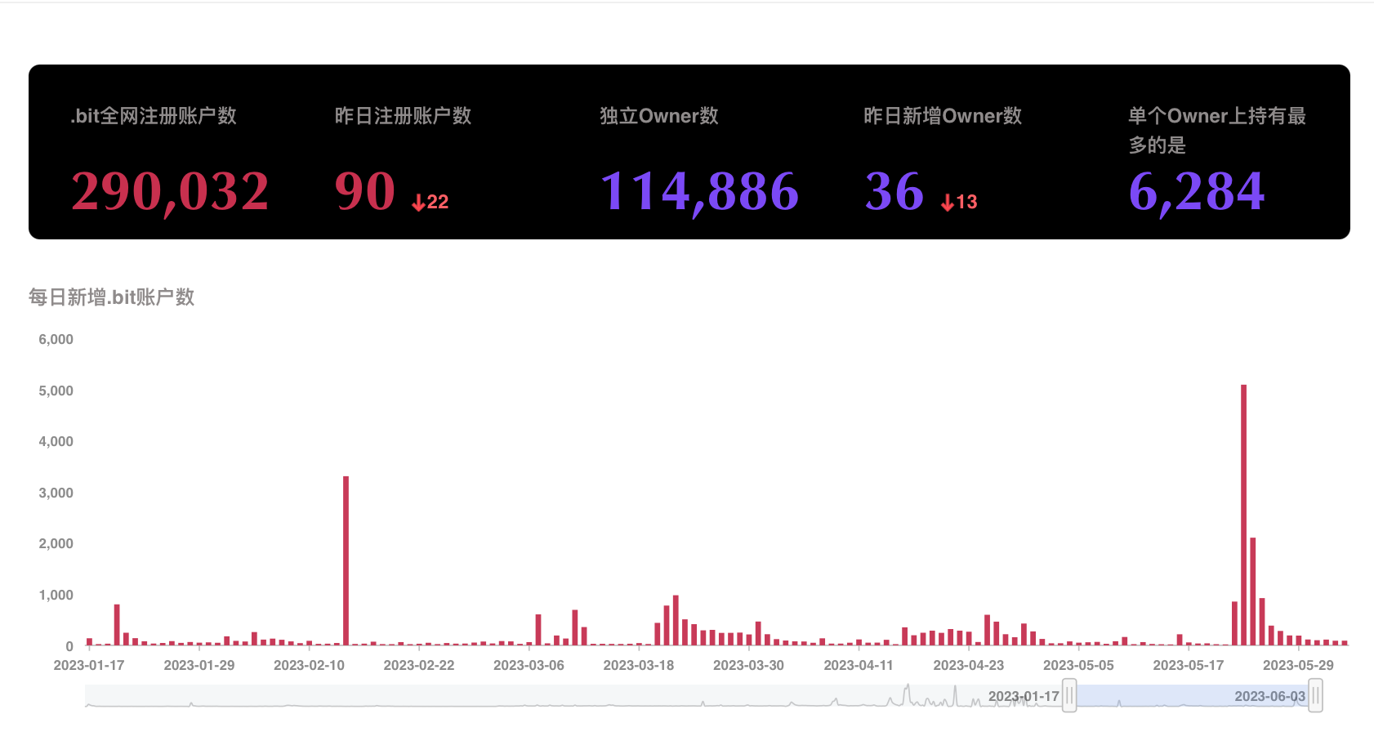Select the total registered count 290,032
Viewport: 1374px width, 732px height.
[x=170, y=192]
